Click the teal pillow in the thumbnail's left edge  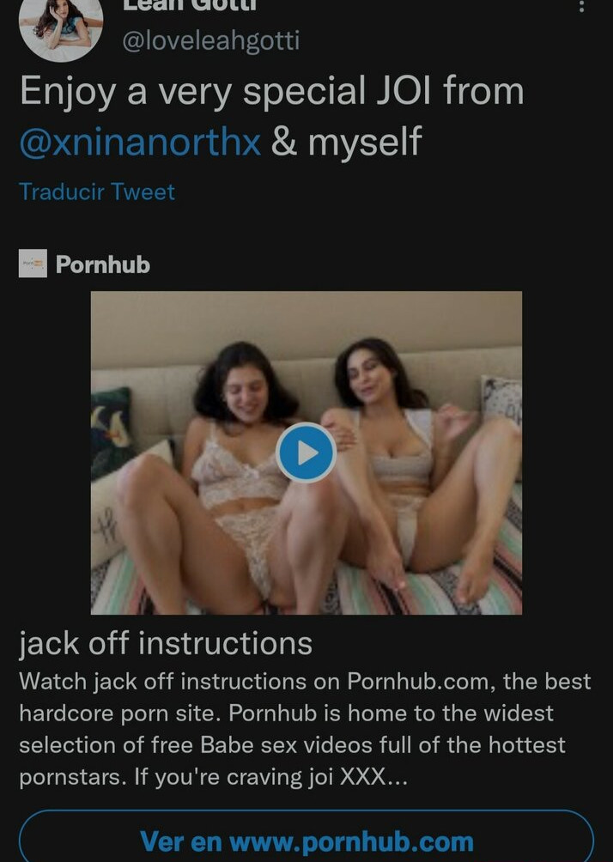click(x=112, y=428)
